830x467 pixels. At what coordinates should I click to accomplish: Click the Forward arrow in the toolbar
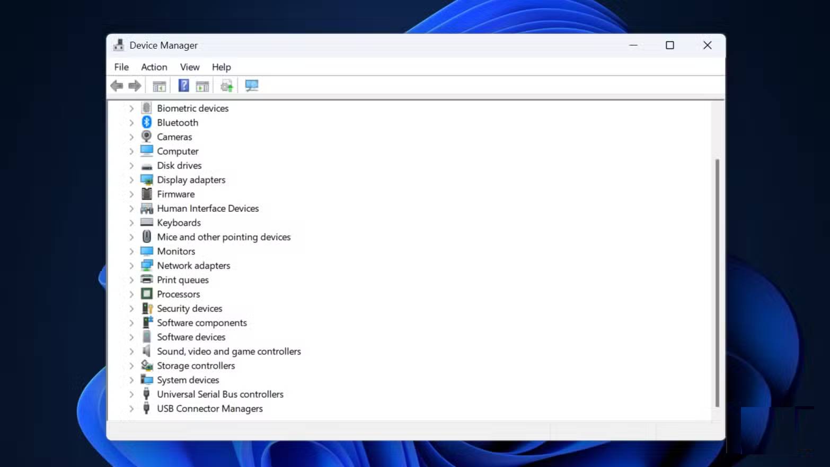pyautogui.click(x=135, y=86)
